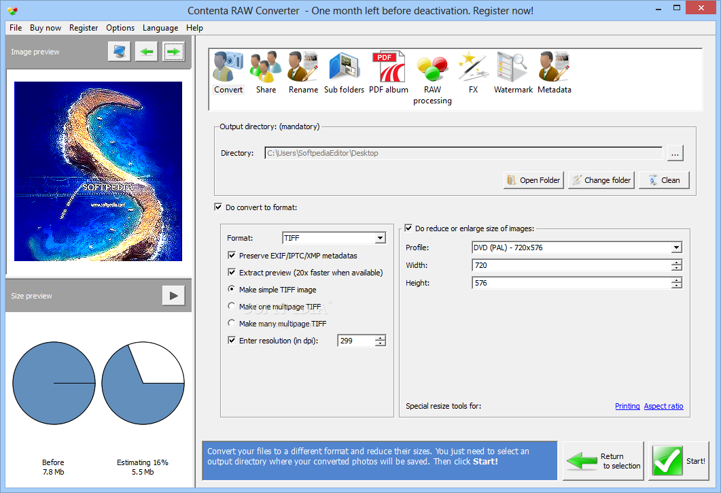This screenshot has width=721, height=493.
Task: Open the Buy now menu
Action: pyautogui.click(x=46, y=28)
